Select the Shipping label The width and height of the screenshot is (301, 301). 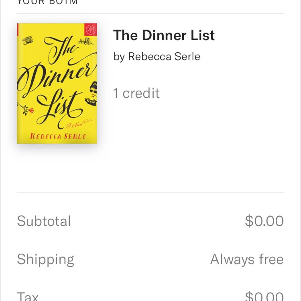tap(45, 259)
